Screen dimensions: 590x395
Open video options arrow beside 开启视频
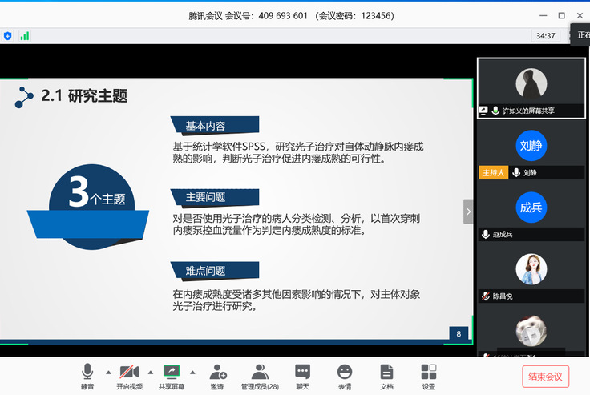point(150,372)
